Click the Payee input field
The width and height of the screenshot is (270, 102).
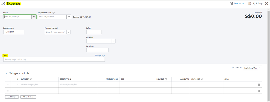click(17, 17)
